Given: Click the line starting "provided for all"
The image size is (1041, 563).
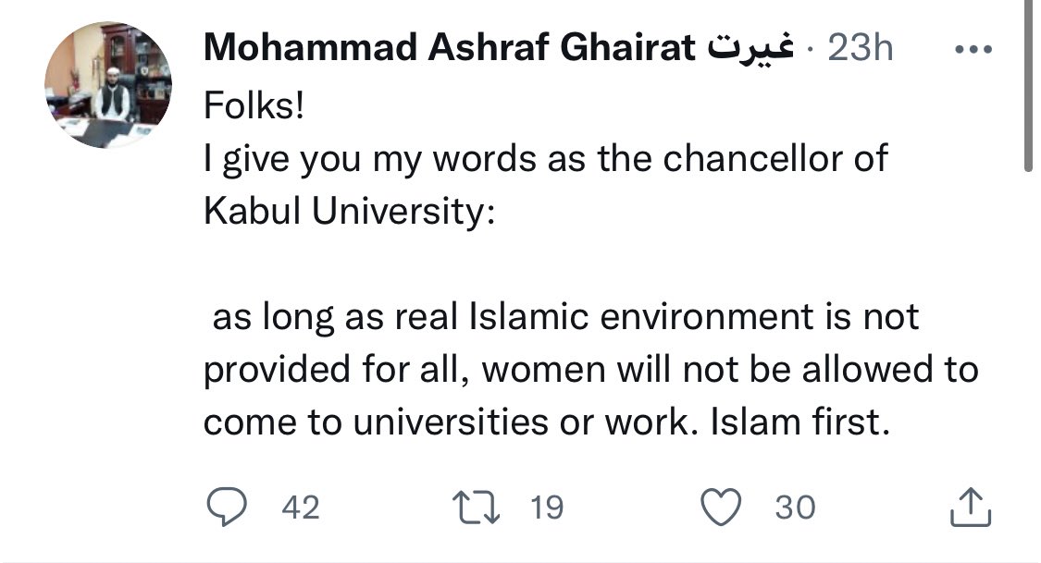Looking at the screenshot, I should pyautogui.click(x=590, y=370).
